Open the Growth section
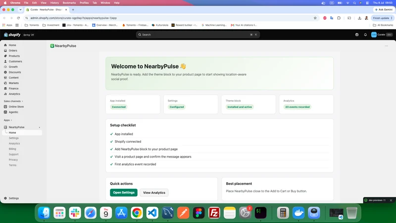Screen dimensions: 396x223 click(13, 67)
